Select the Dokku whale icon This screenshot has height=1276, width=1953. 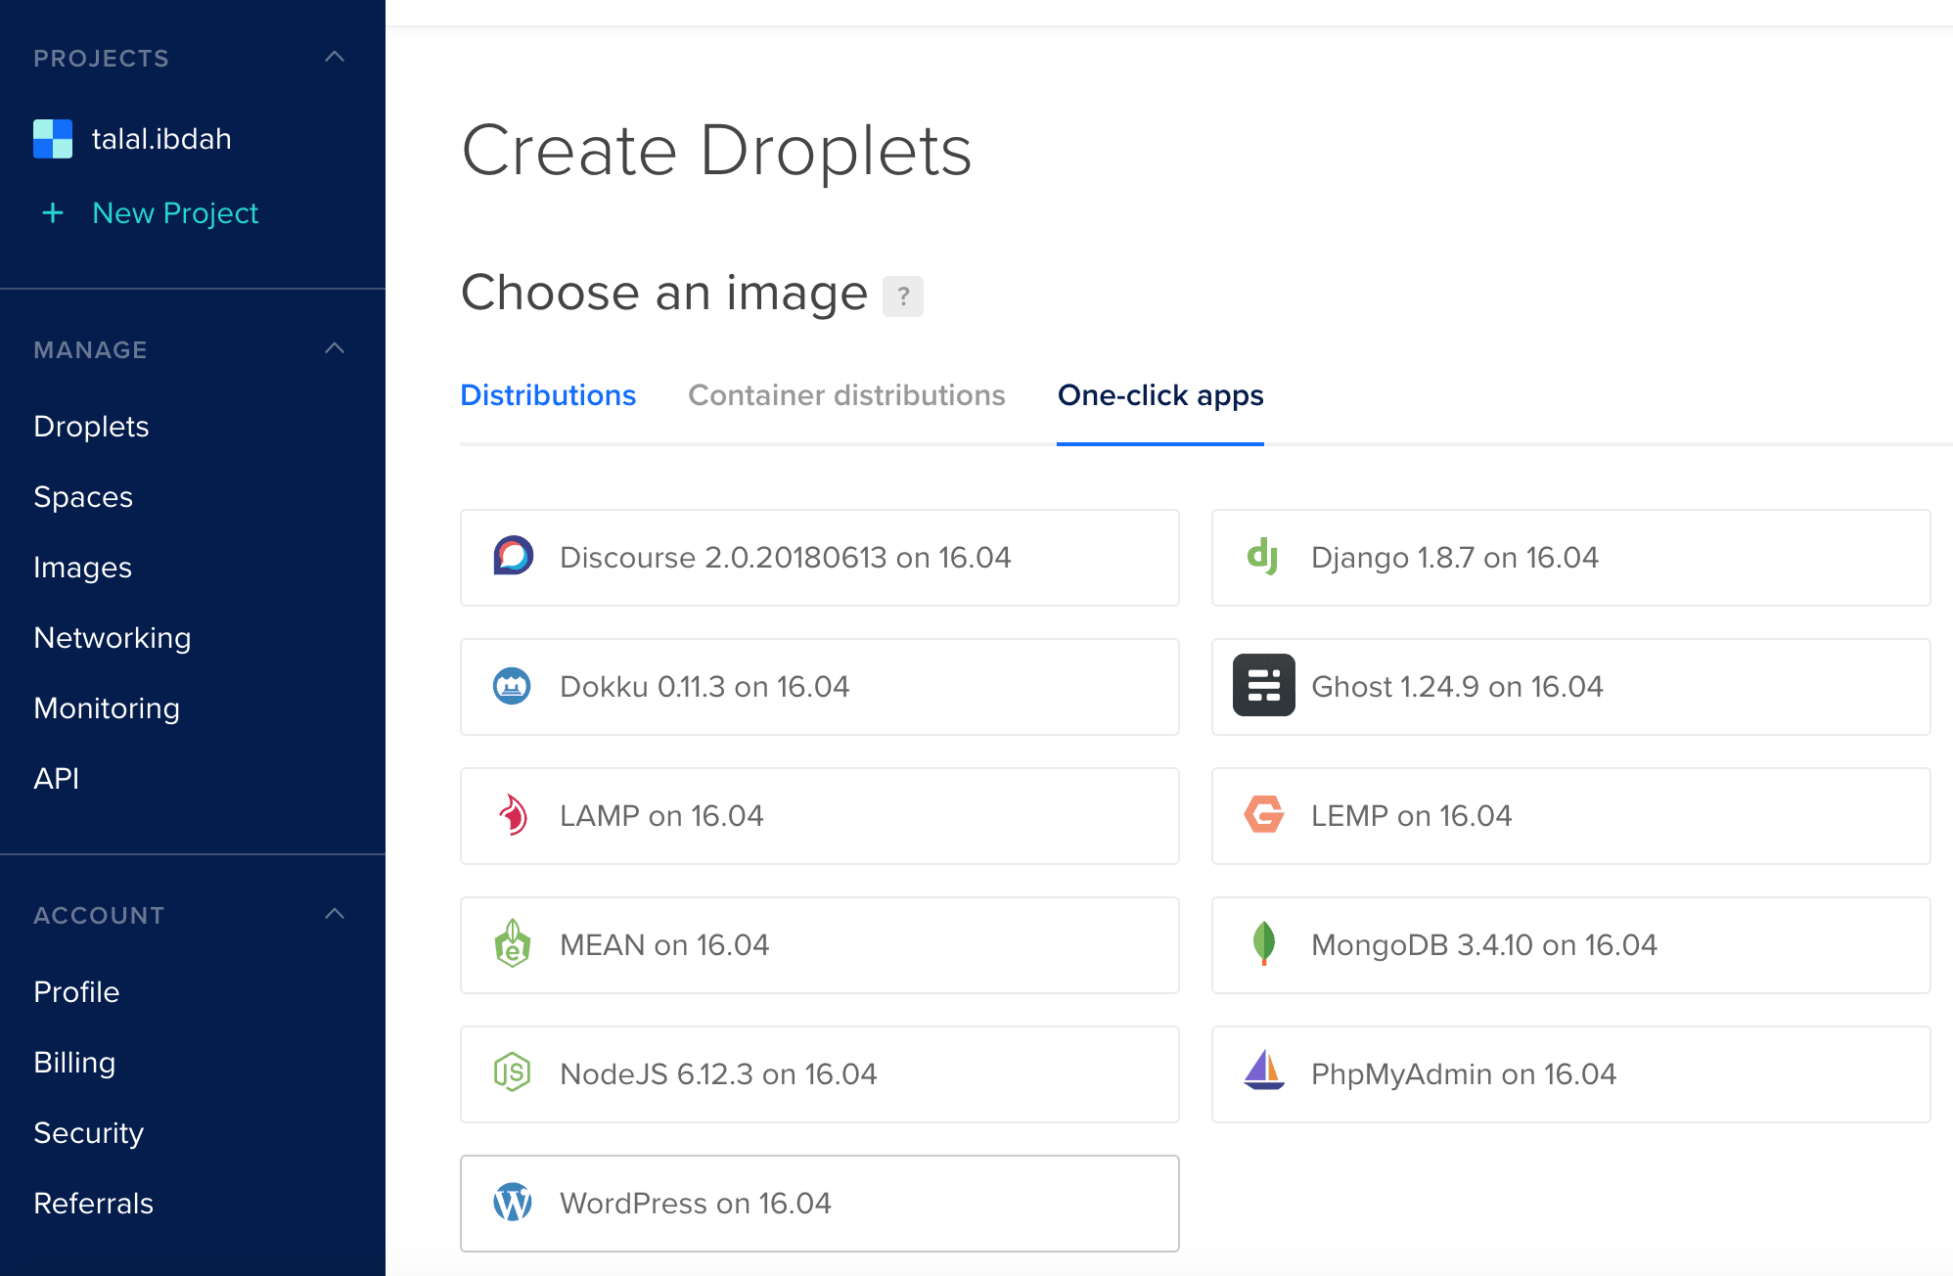[x=512, y=686]
